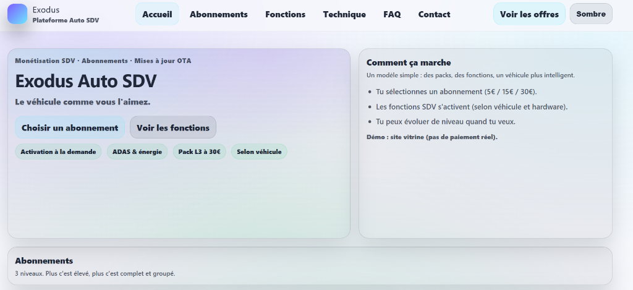Open the FAQ navigation link
Image resolution: width=633 pixels, height=290 pixels.
(x=392, y=14)
